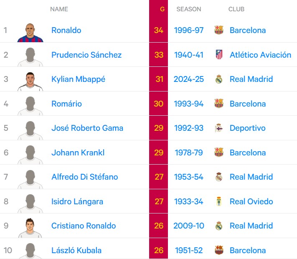Viewport: 297px width, 259px height.
Task: Click the Atlético Aviación club crest
Action: tap(218, 55)
